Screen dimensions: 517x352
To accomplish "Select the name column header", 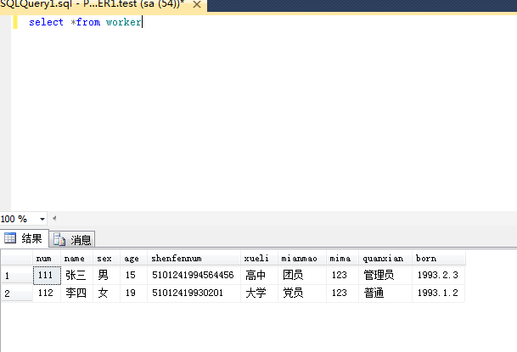I will click(x=76, y=258).
